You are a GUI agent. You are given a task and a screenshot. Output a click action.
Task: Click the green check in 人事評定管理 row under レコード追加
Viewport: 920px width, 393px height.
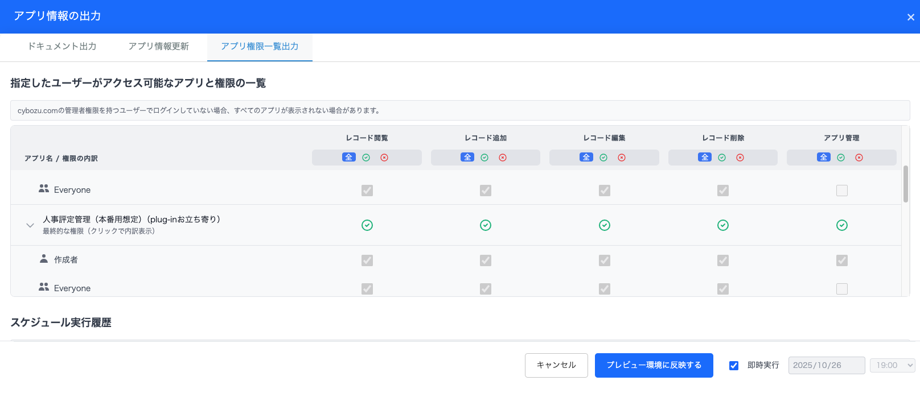click(486, 225)
